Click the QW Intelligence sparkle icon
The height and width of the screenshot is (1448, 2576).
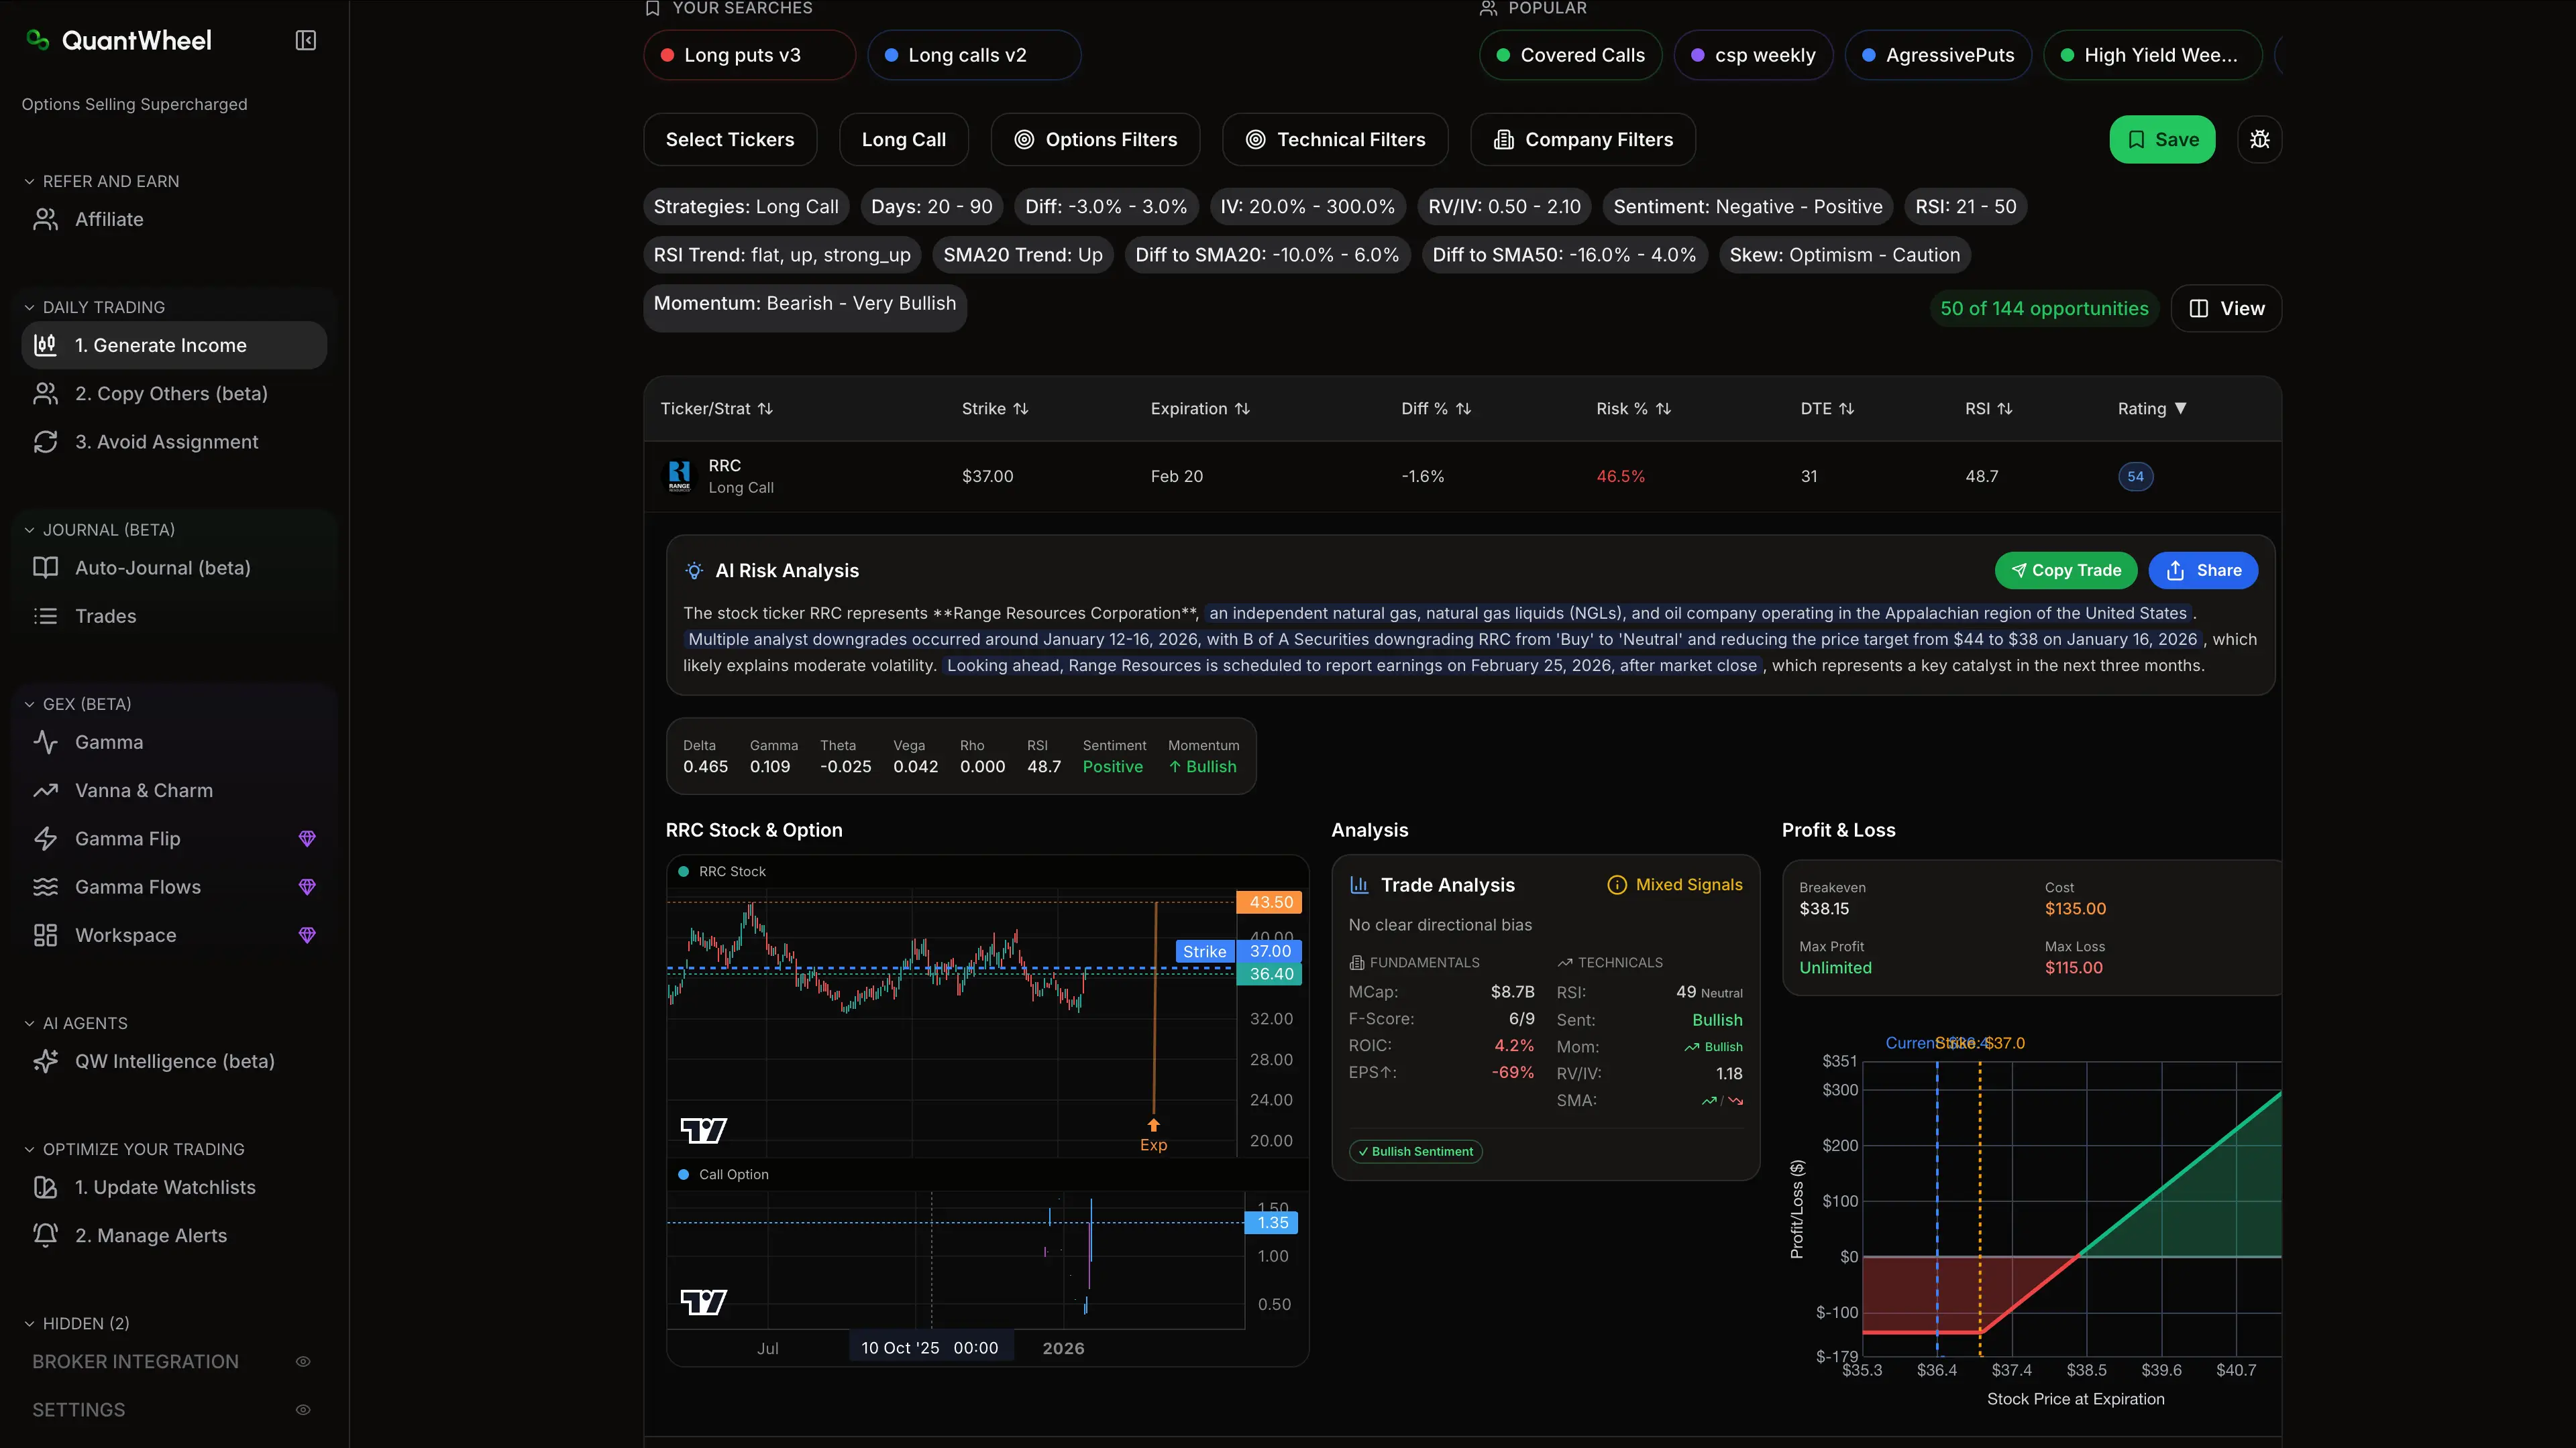[x=45, y=1061]
